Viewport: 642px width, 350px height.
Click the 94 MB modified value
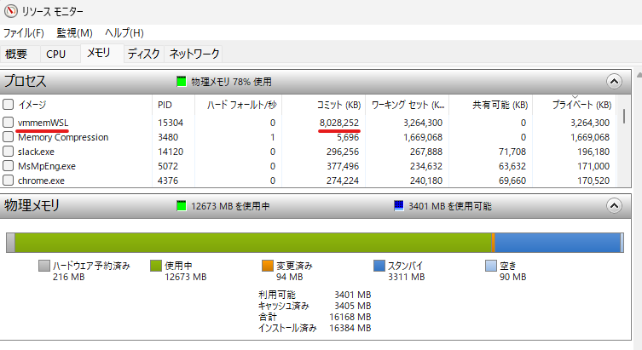point(289,277)
